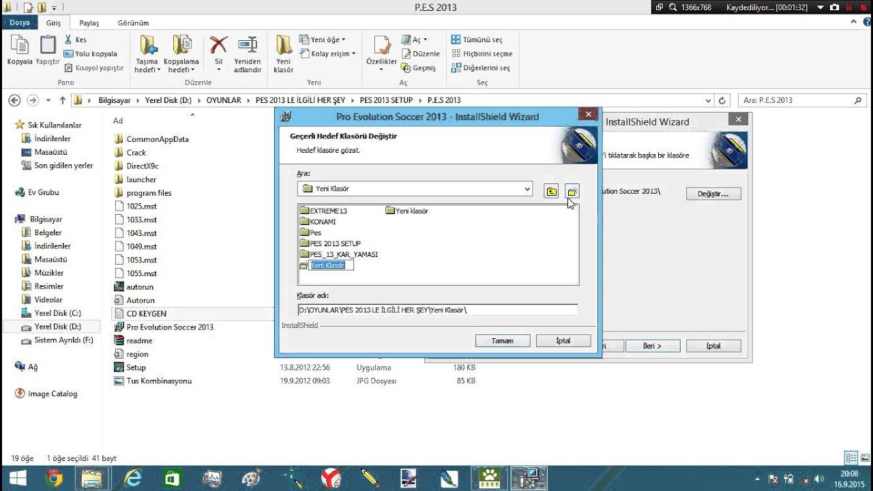Open Geçmiş (History) in the ribbon
Viewport: 873px width, 491px height.
[419, 68]
